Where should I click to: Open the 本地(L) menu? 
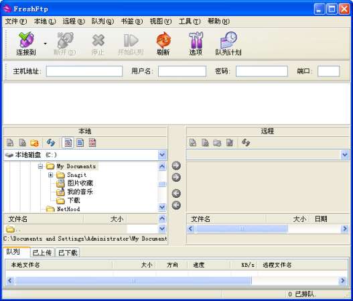(x=45, y=21)
